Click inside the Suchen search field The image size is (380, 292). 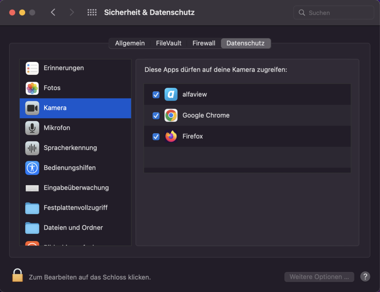click(x=333, y=12)
